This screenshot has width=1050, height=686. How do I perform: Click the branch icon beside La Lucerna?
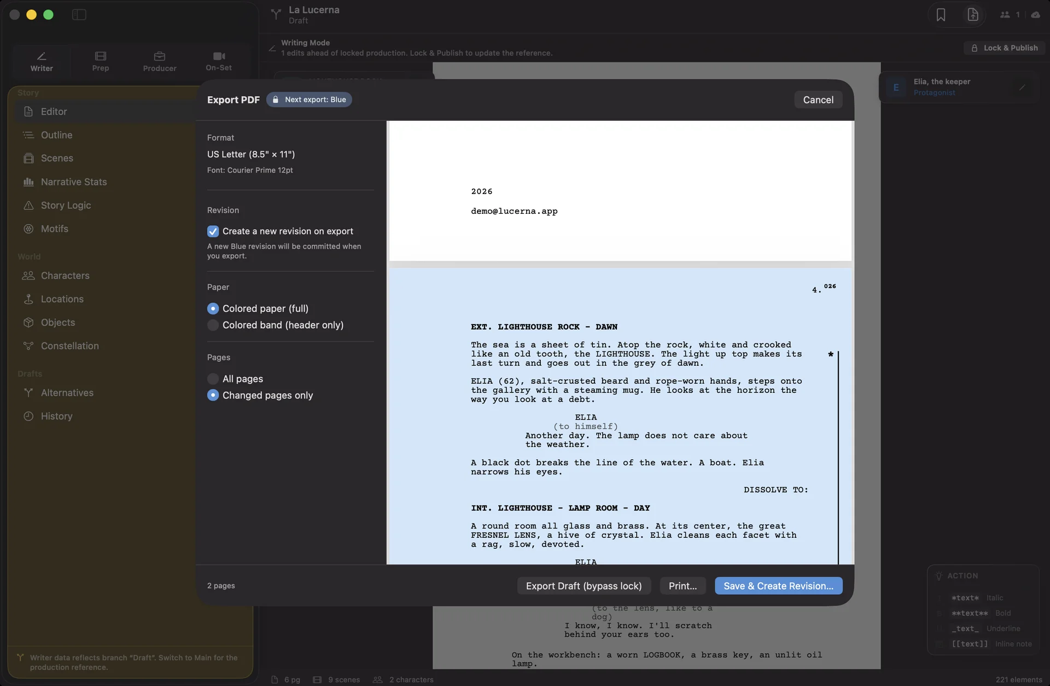[276, 14]
